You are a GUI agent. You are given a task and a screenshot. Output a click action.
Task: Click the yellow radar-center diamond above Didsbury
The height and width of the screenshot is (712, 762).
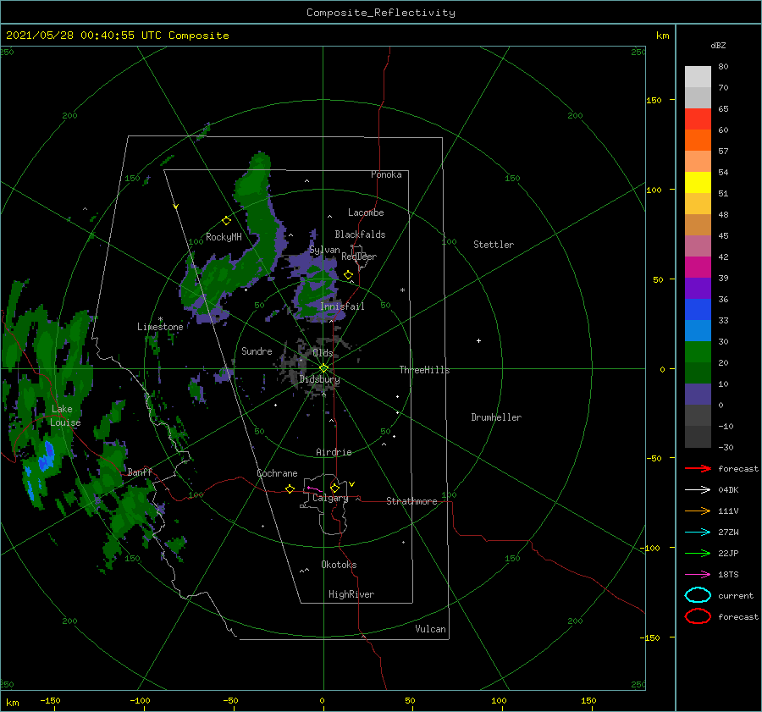coord(323,368)
